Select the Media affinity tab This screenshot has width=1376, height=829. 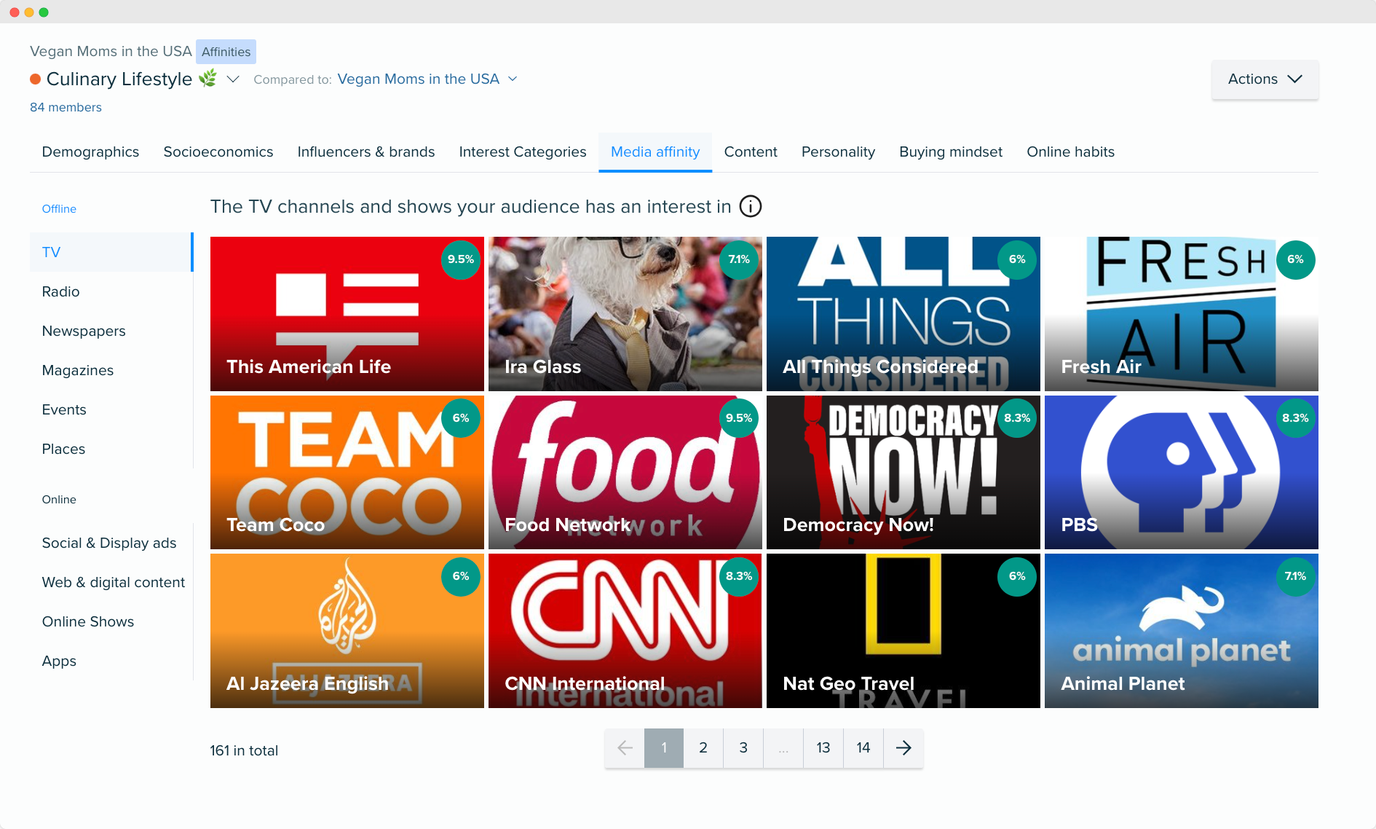655,152
